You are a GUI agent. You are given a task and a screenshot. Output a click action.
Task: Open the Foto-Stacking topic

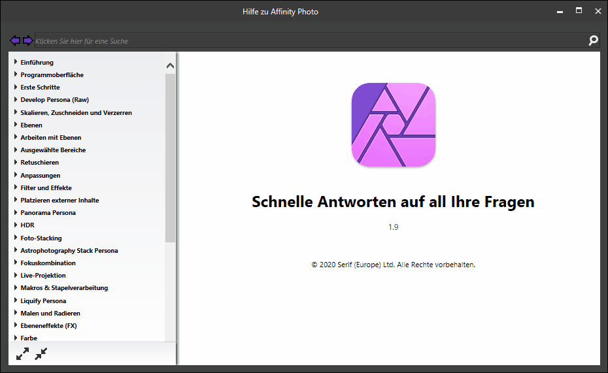pyautogui.click(x=41, y=238)
